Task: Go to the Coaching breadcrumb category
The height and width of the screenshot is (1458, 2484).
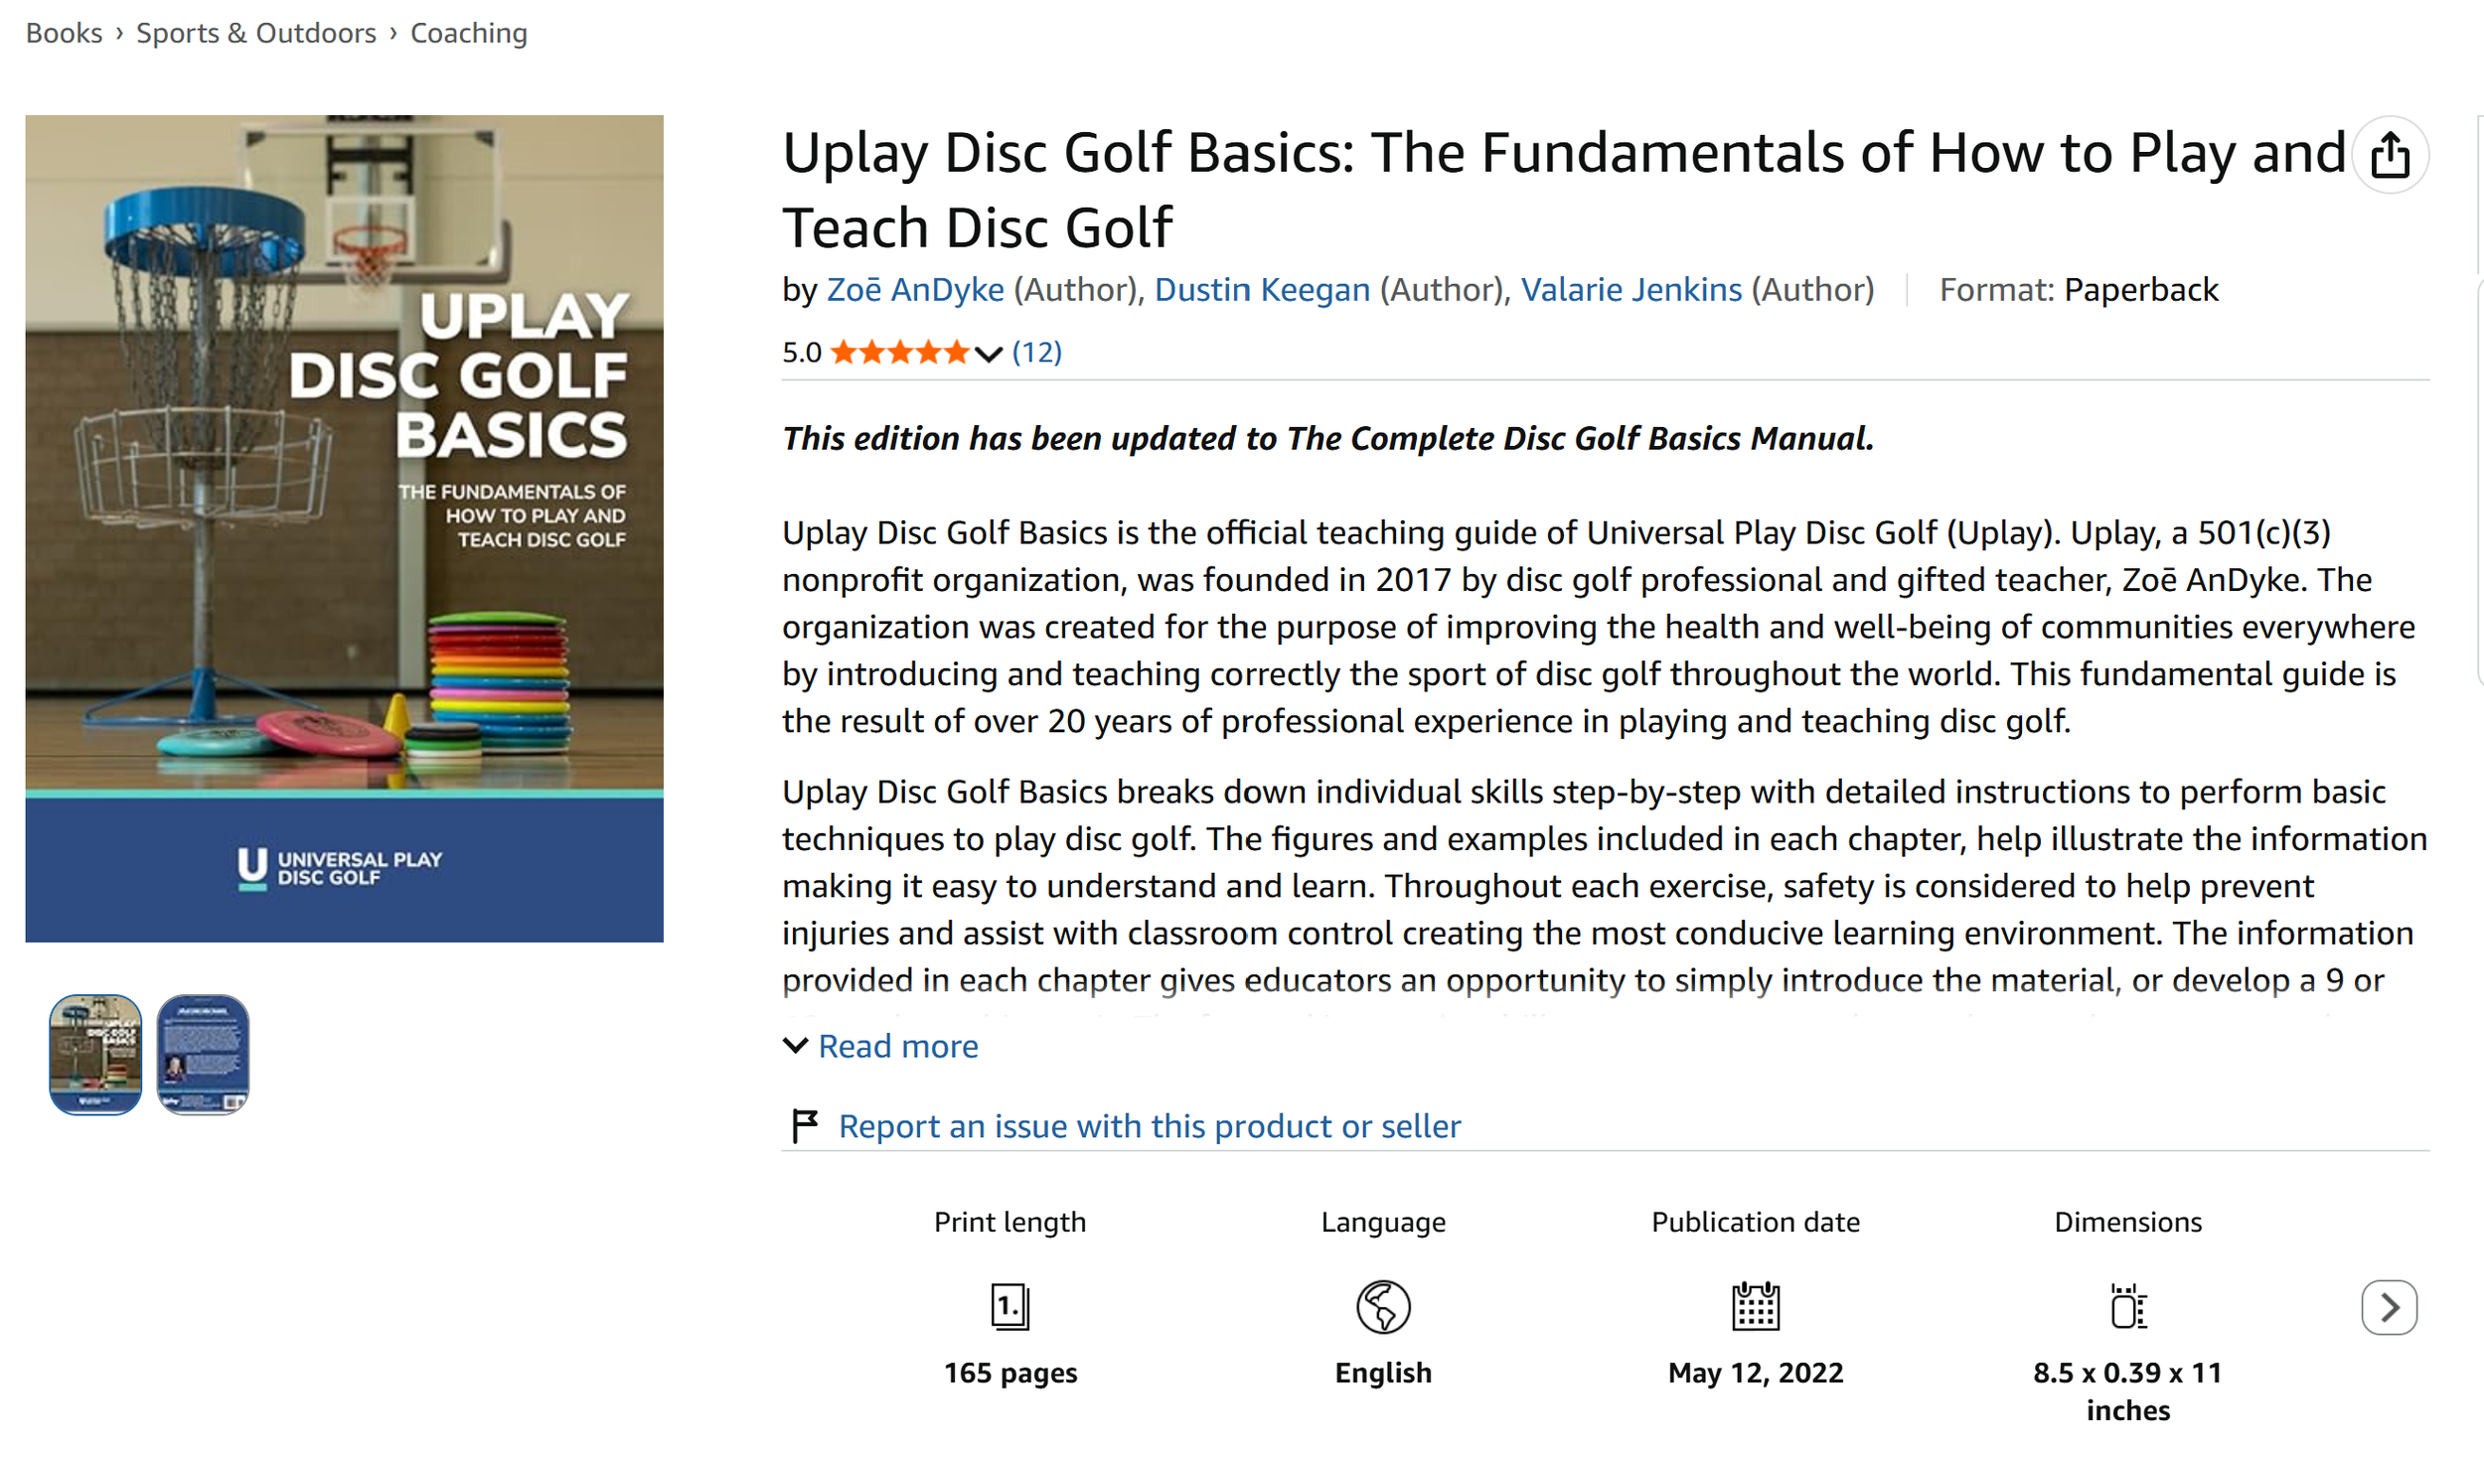Action: click(469, 33)
